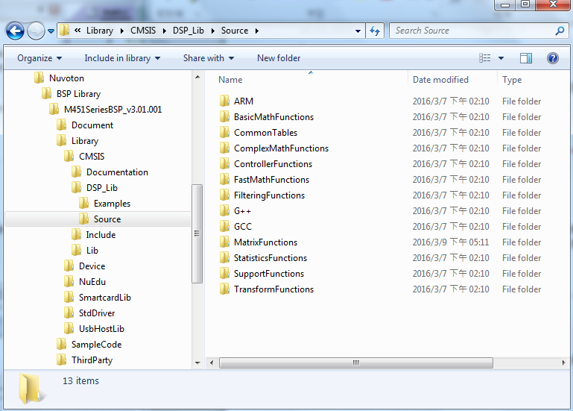
Task: Select Include folder in the tree
Action: [x=101, y=235]
